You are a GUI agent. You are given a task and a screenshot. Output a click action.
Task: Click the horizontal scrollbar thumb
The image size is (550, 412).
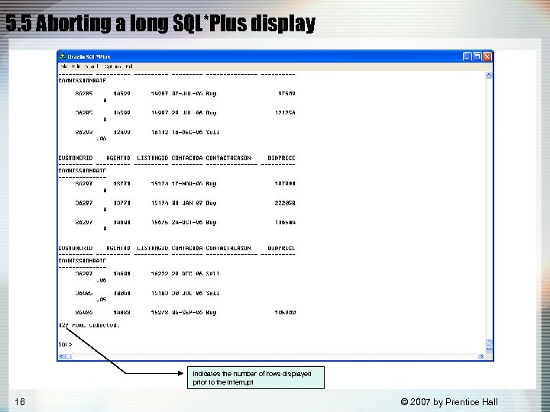click(69, 356)
